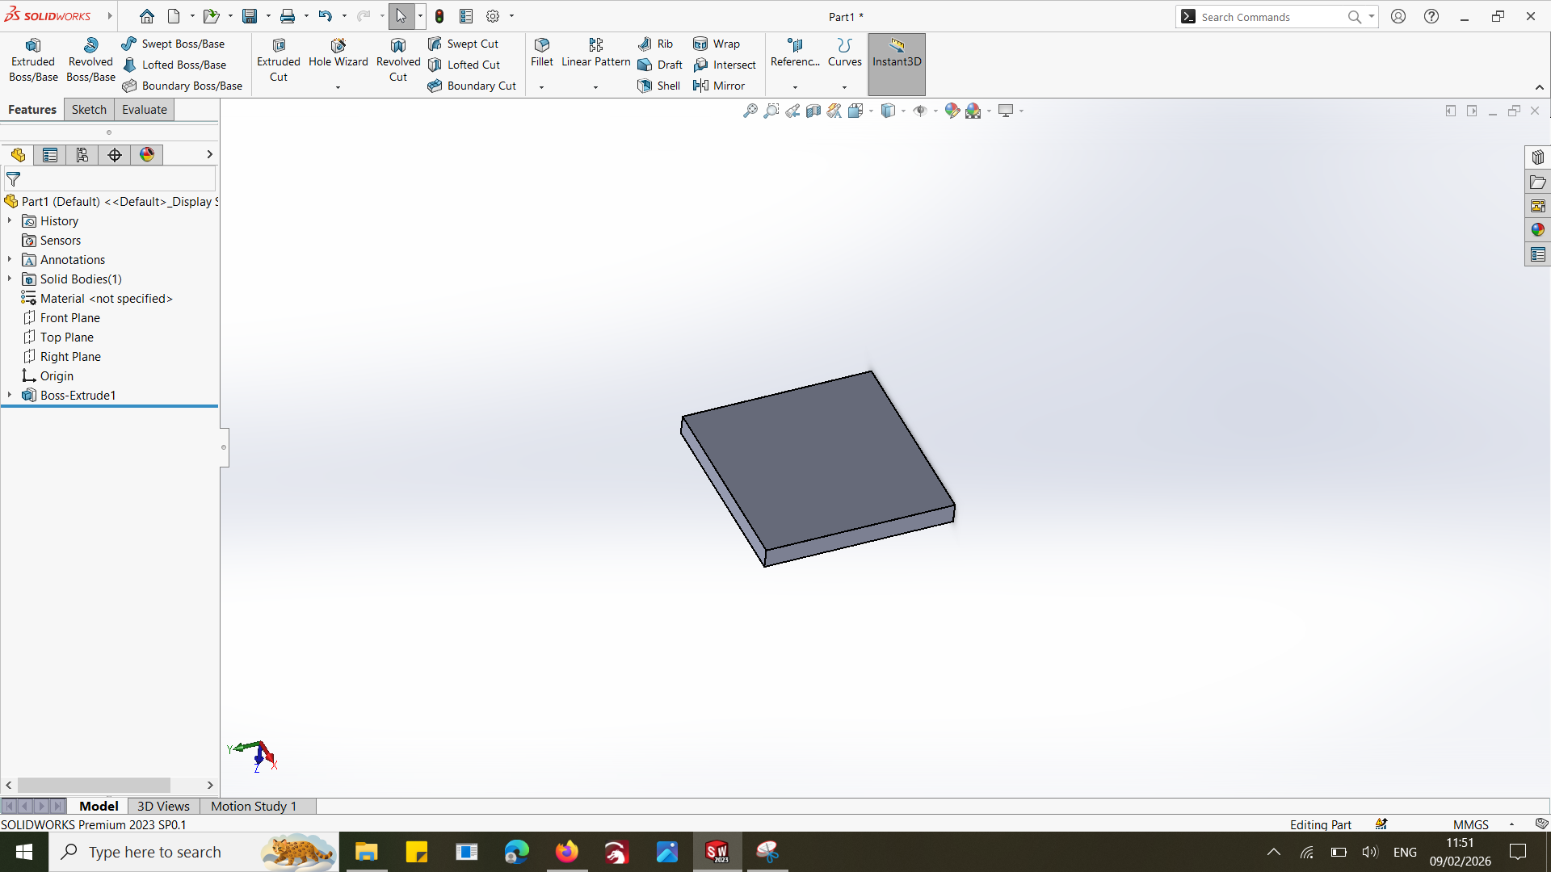
Task: Click the Rebuild traffic light icon
Action: (439, 16)
